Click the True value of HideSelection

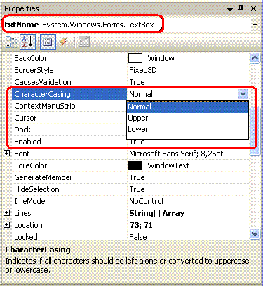137,189
